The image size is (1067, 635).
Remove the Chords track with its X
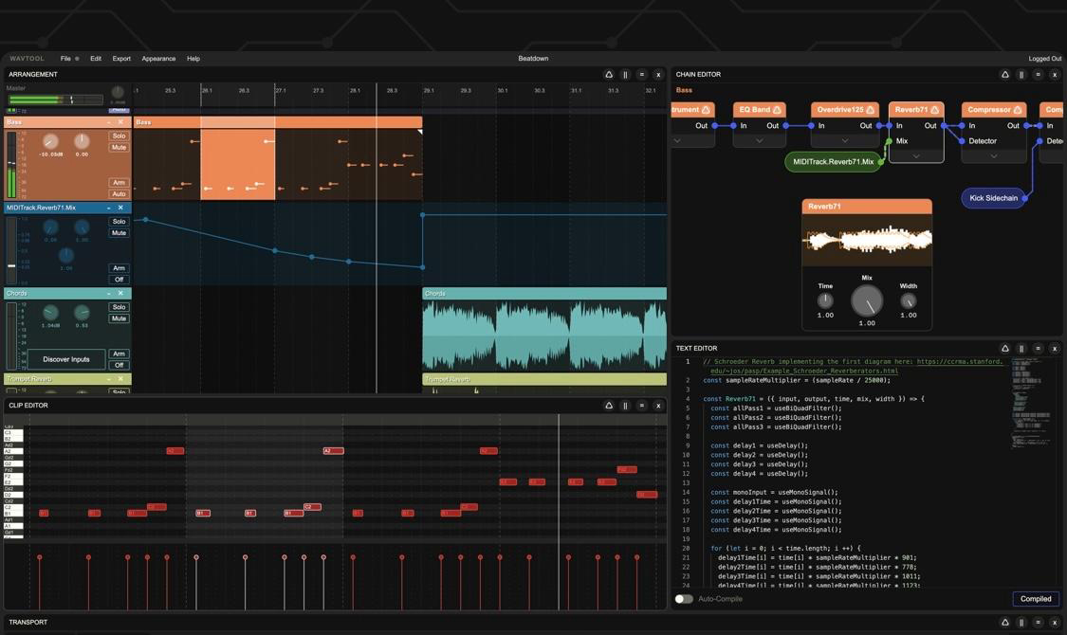pyautogui.click(x=120, y=293)
